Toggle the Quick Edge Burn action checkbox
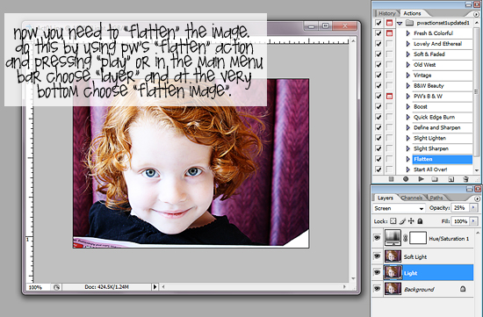The height and width of the screenshot is (317, 483). tap(378, 117)
